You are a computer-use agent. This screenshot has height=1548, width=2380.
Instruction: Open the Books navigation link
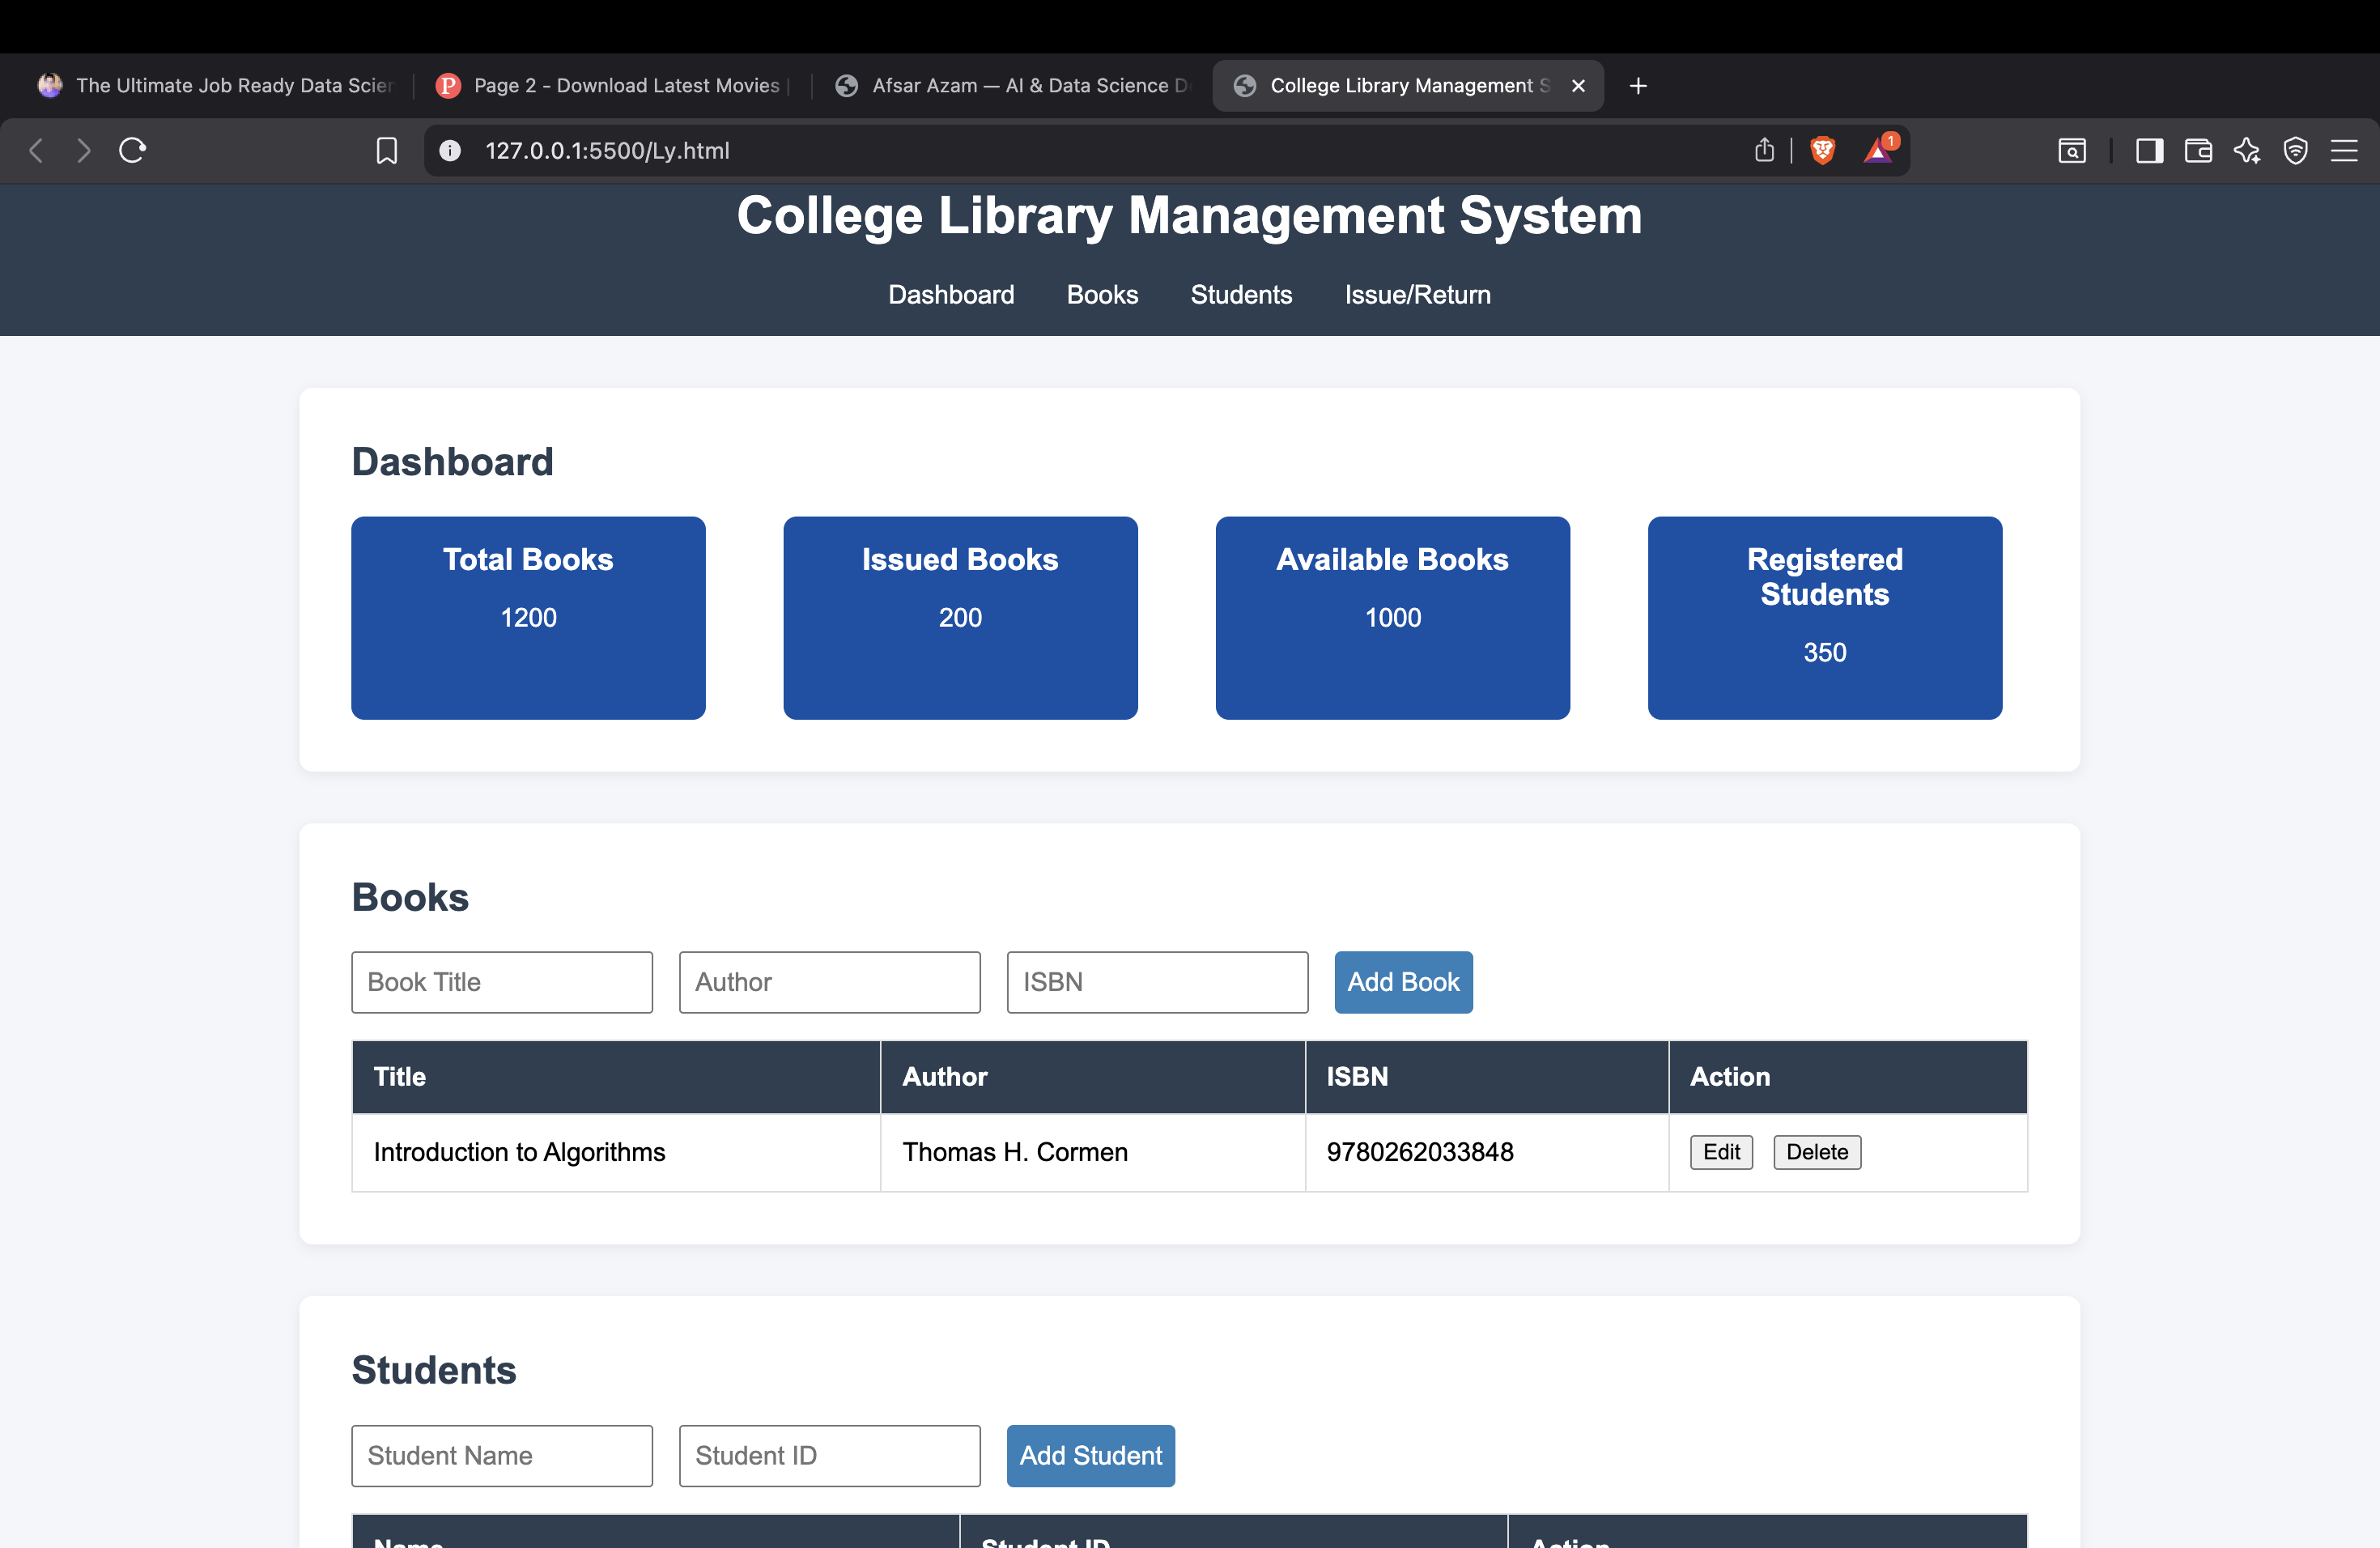pyautogui.click(x=1101, y=294)
